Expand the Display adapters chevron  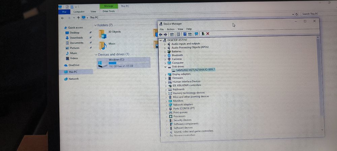pyautogui.click(x=165, y=74)
